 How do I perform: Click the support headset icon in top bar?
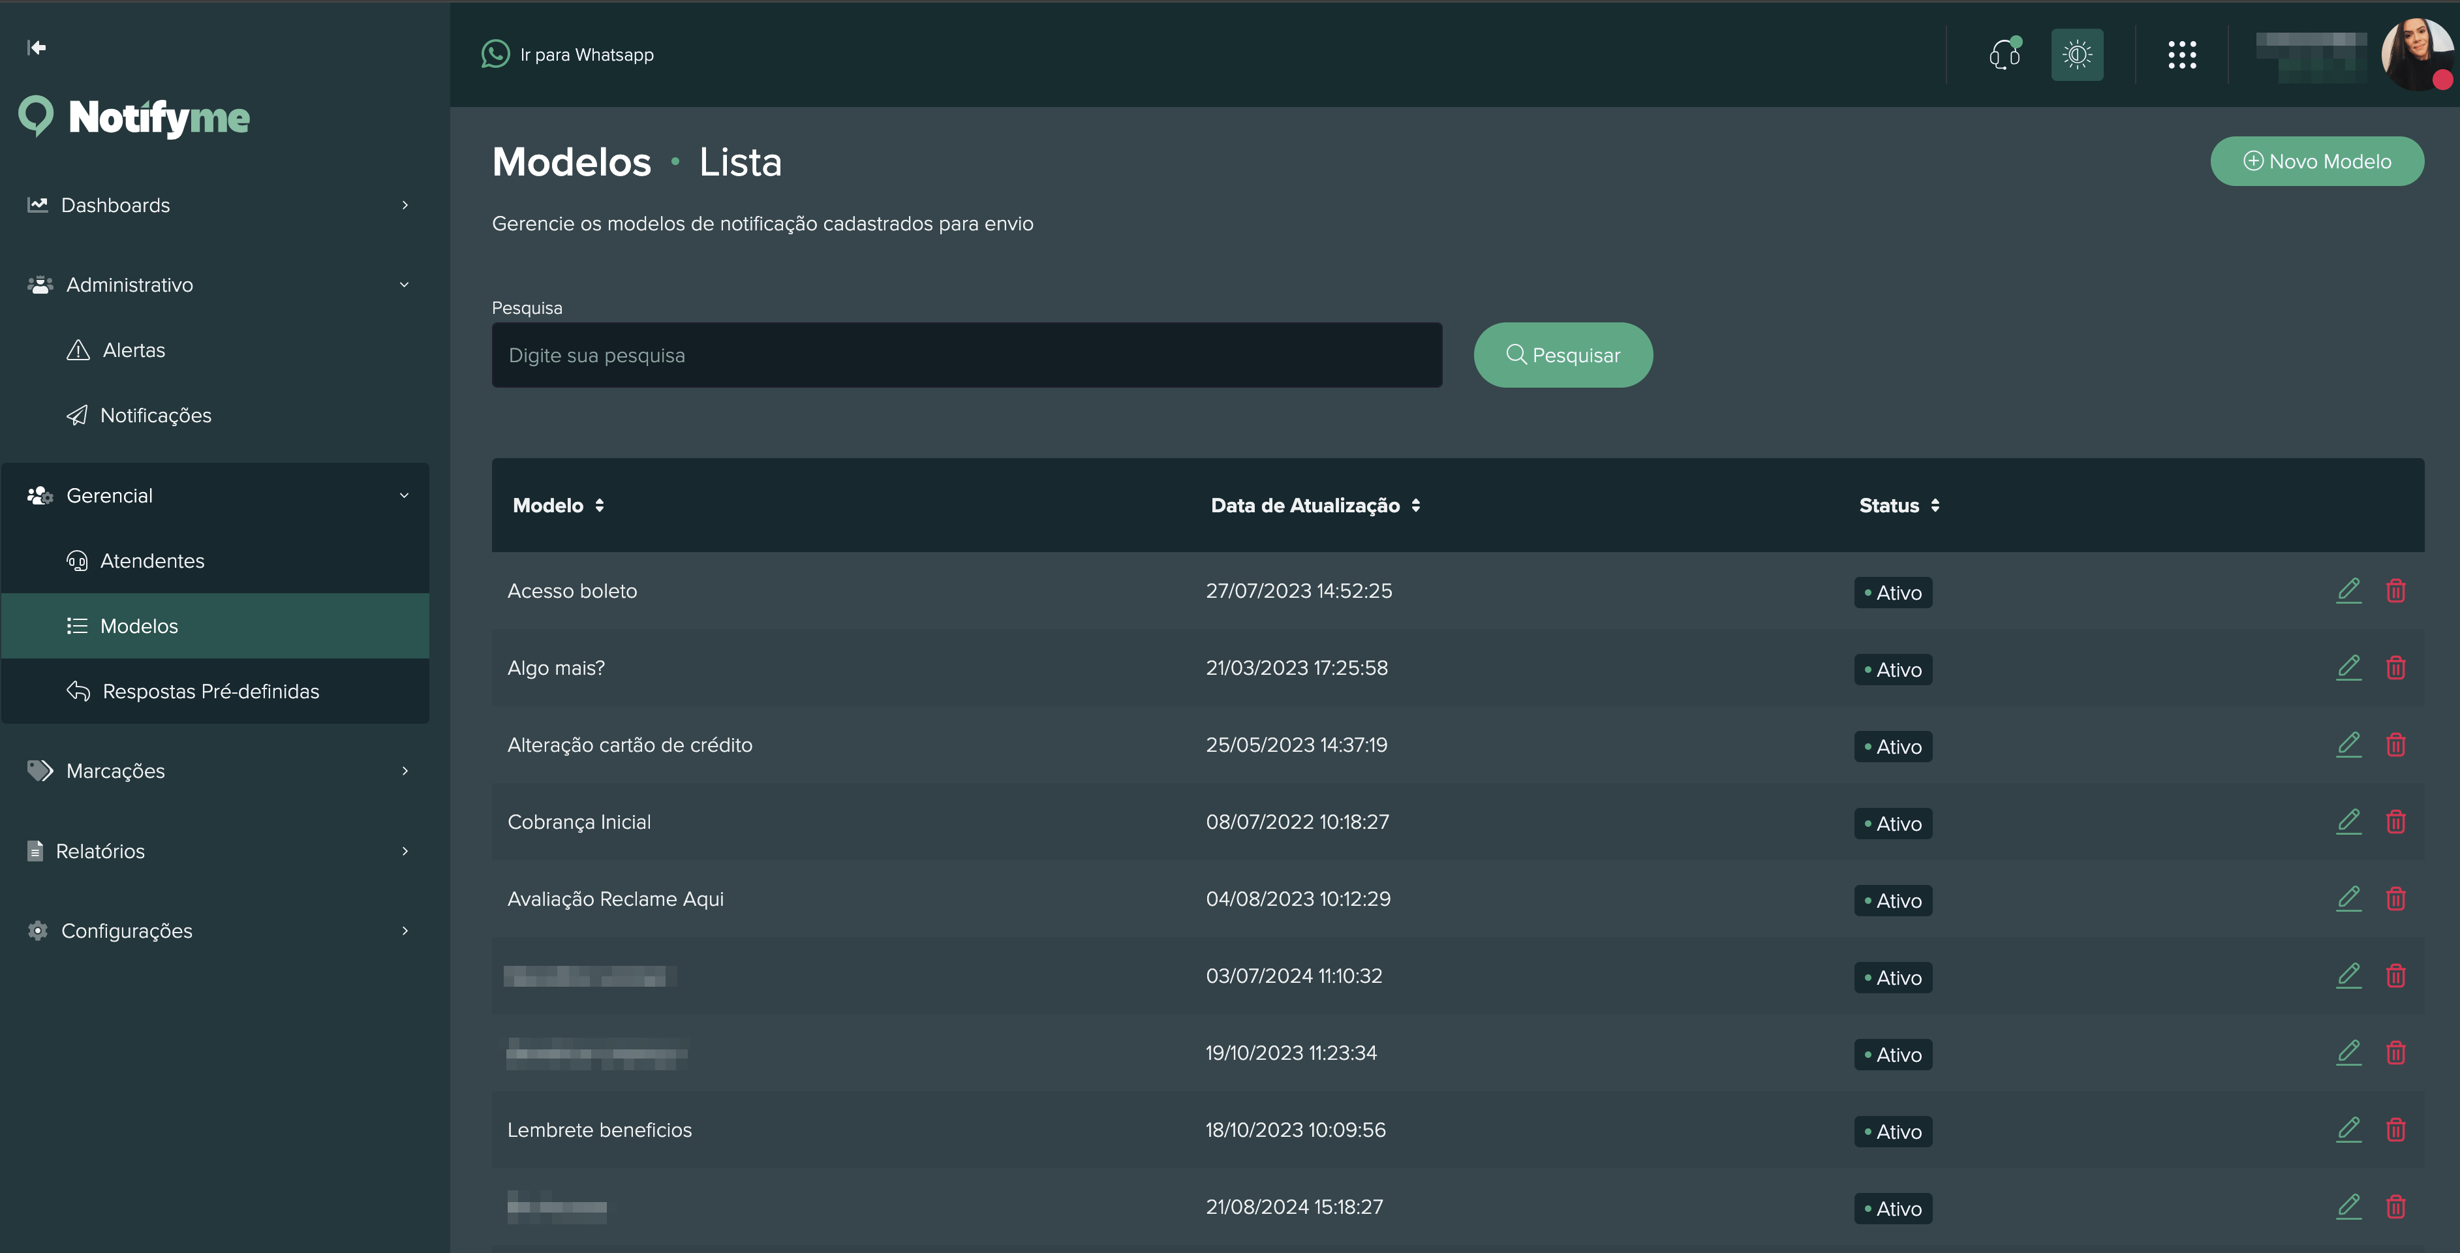tap(2003, 54)
